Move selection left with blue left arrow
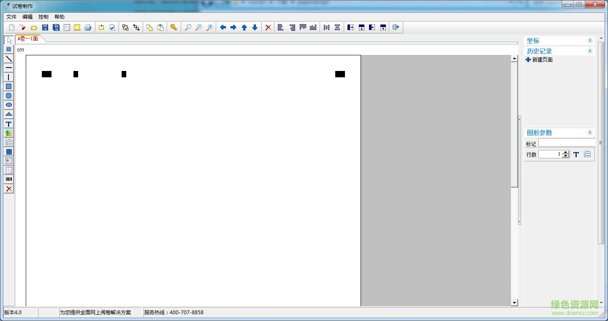This screenshot has width=608, height=321. click(223, 27)
